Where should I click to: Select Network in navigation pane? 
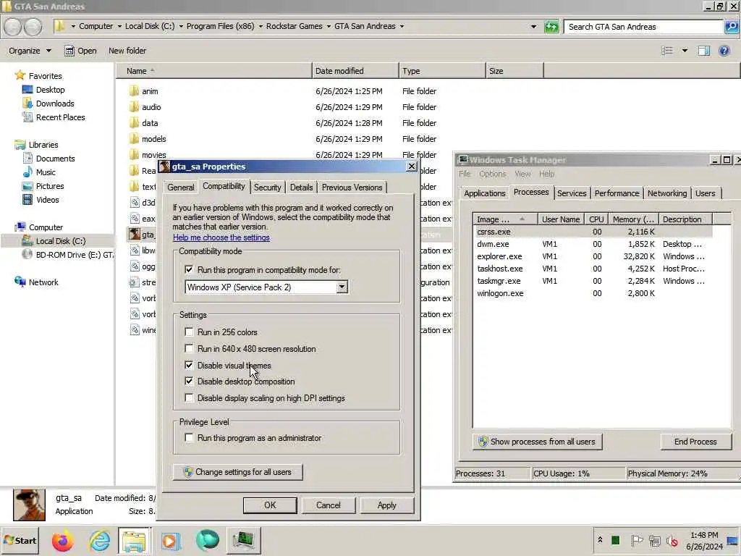(x=43, y=282)
